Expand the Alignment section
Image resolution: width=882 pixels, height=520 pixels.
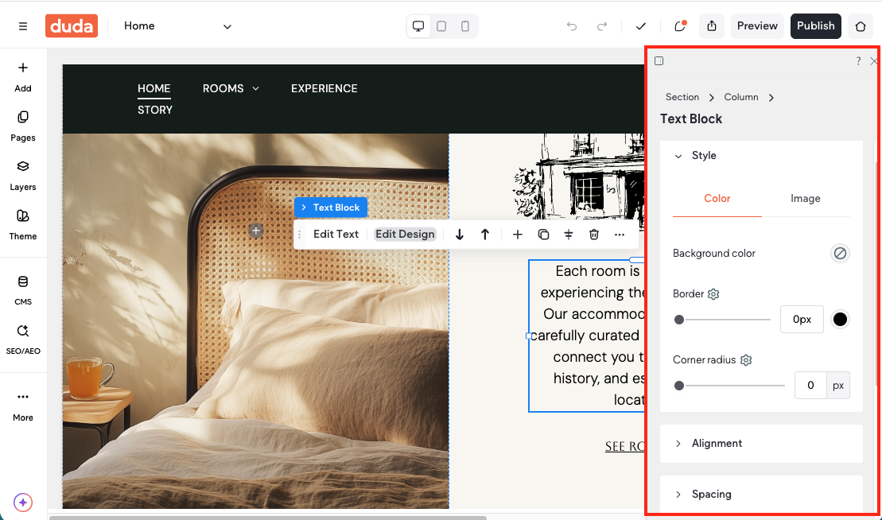tap(717, 444)
